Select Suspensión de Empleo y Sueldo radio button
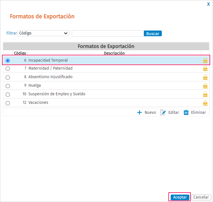Screen dimensions: 213x202 pyautogui.click(x=8, y=94)
